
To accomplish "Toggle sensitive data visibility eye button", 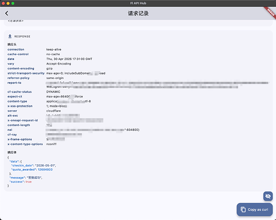I will [268, 196].
